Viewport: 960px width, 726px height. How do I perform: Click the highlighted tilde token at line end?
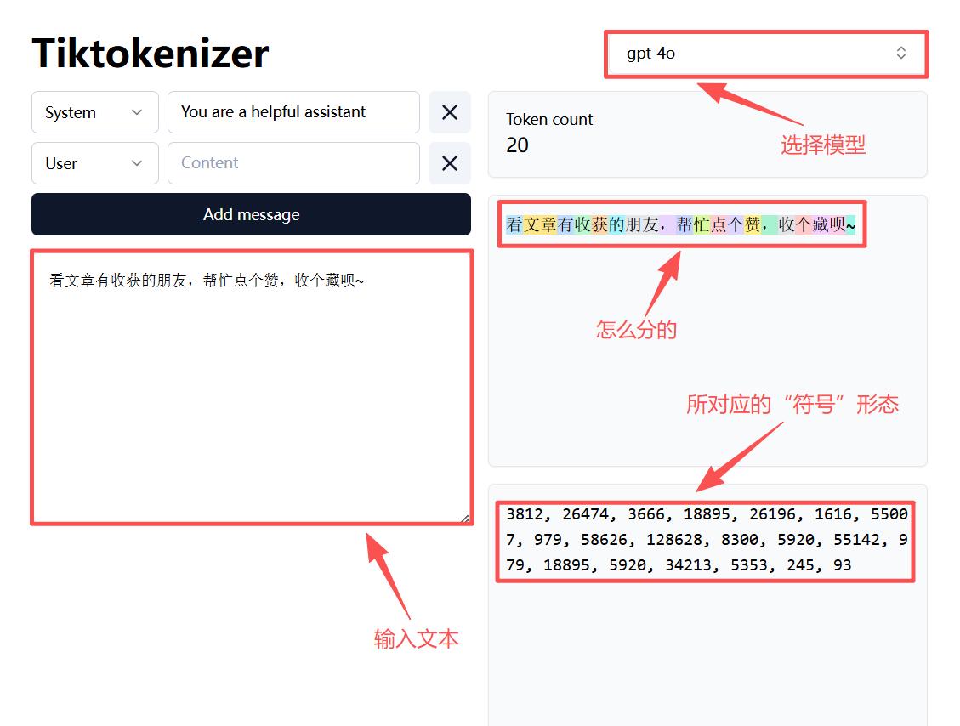tap(850, 225)
